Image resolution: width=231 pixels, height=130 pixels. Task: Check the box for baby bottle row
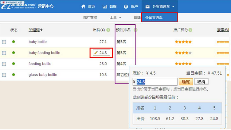[x=4, y=42]
